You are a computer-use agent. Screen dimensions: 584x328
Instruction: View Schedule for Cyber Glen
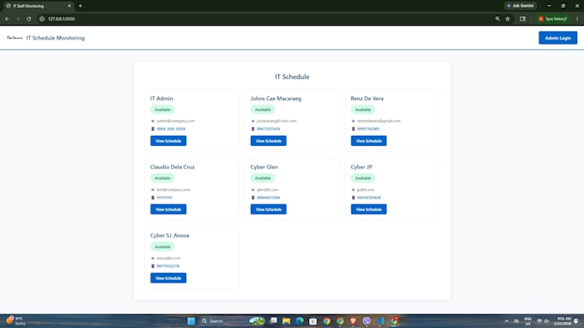pos(268,210)
